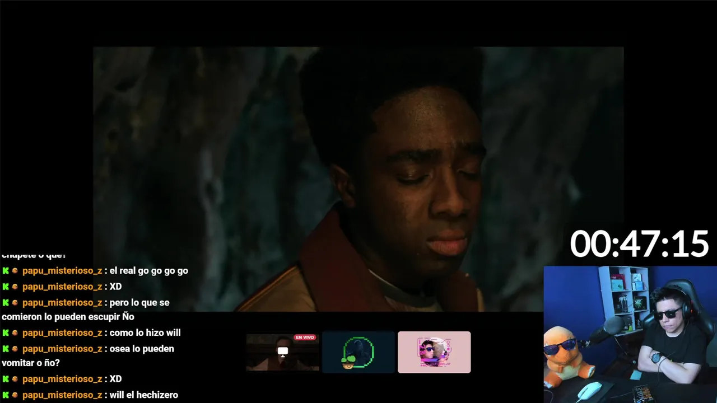The width and height of the screenshot is (717, 403).
Task: Click the main movie video frame
Action: tap(358, 179)
